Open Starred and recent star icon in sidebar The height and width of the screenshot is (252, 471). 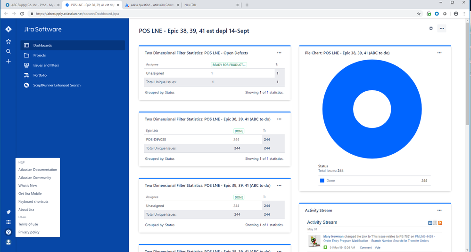8,41
